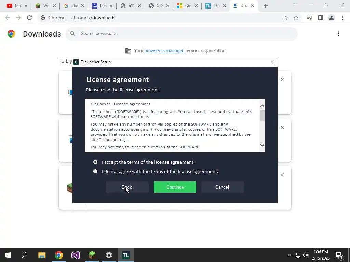Viewport: 350px width, 262px height.
Task: Remove the first download from list
Action: point(282,79)
